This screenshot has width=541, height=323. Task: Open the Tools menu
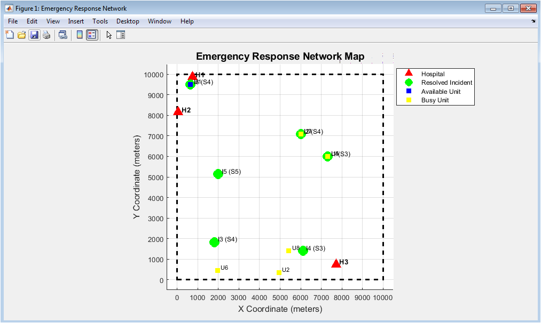click(x=100, y=21)
